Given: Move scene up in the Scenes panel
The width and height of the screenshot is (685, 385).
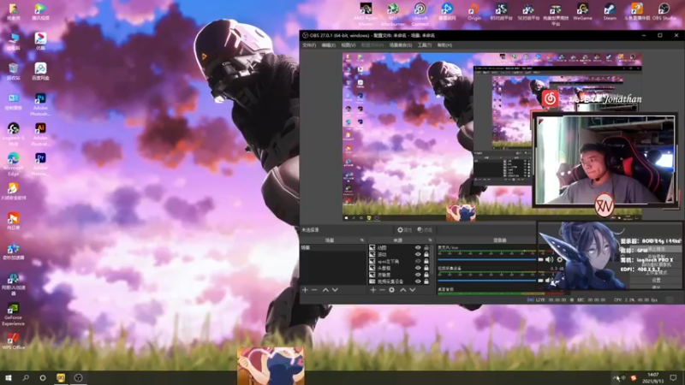Looking at the screenshot, I should (325, 290).
